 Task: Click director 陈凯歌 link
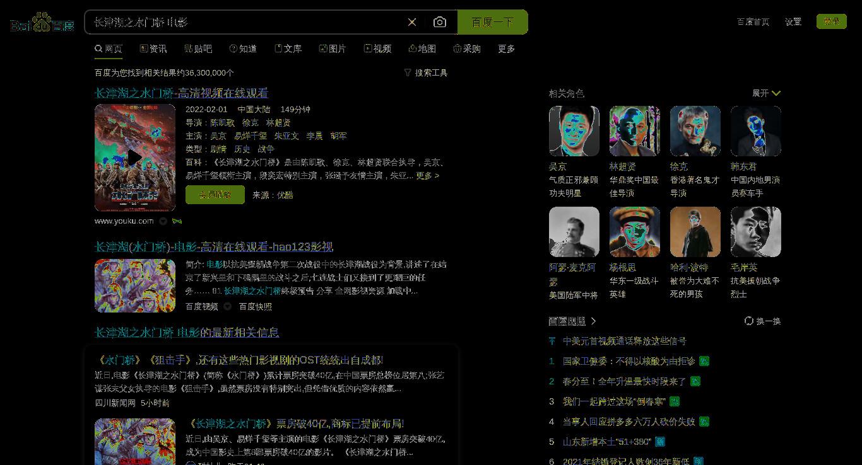point(223,123)
